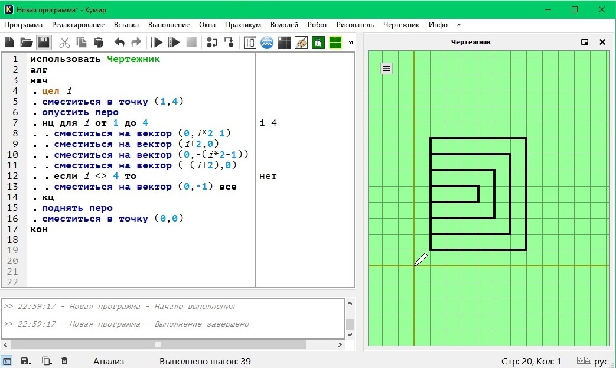Cut selected text with the scissors icon
This screenshot has width=616, height=368.
coord(64,43)
